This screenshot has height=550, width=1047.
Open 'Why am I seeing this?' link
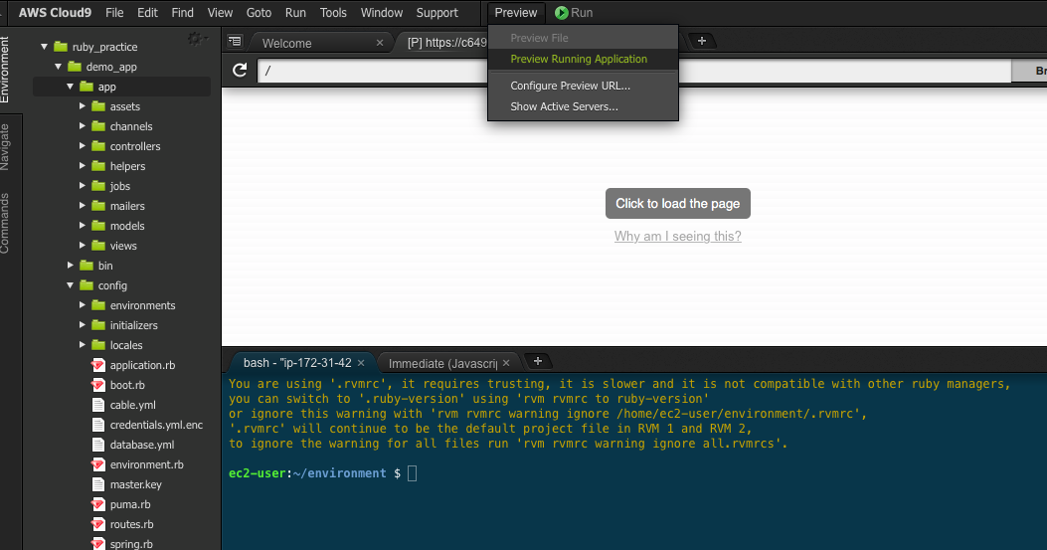point(678,236)
